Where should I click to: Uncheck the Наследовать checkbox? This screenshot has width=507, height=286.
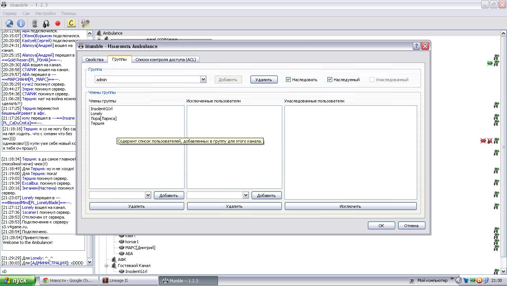pos(289,79)
